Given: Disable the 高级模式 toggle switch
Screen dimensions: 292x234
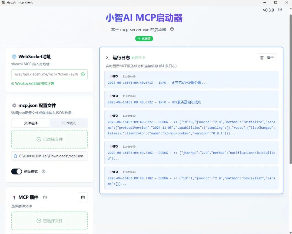Looking at the screenshot, I should [x=16, y=171].
